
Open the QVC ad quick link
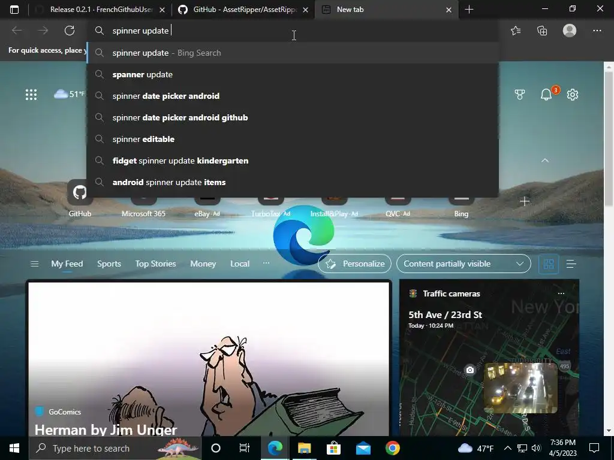(x=398, y=207)
